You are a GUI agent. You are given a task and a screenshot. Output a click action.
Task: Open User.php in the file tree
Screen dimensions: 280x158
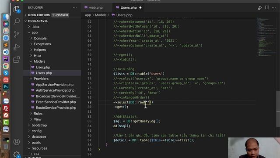tap(43, 67)
